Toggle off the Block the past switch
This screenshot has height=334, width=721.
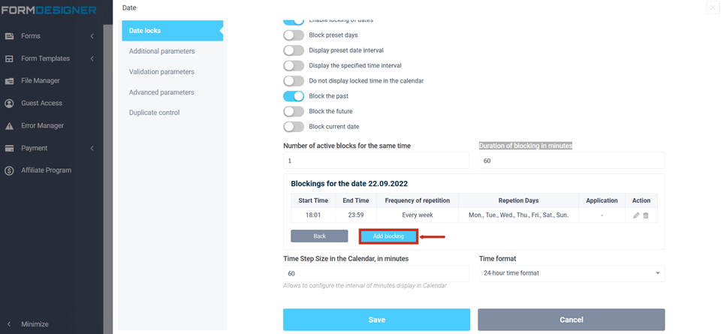click(294, 96)
